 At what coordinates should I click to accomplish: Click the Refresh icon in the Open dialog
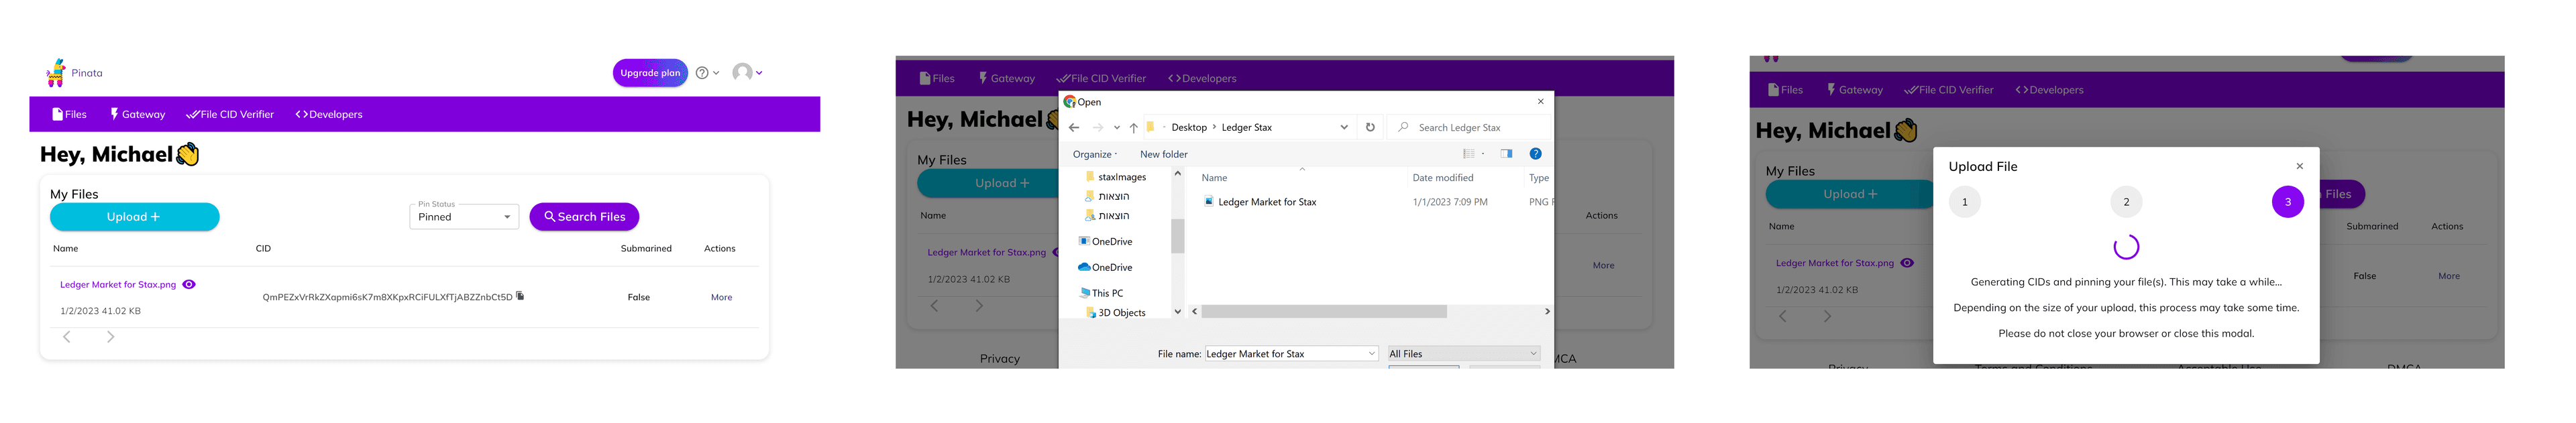[1370, 127]
